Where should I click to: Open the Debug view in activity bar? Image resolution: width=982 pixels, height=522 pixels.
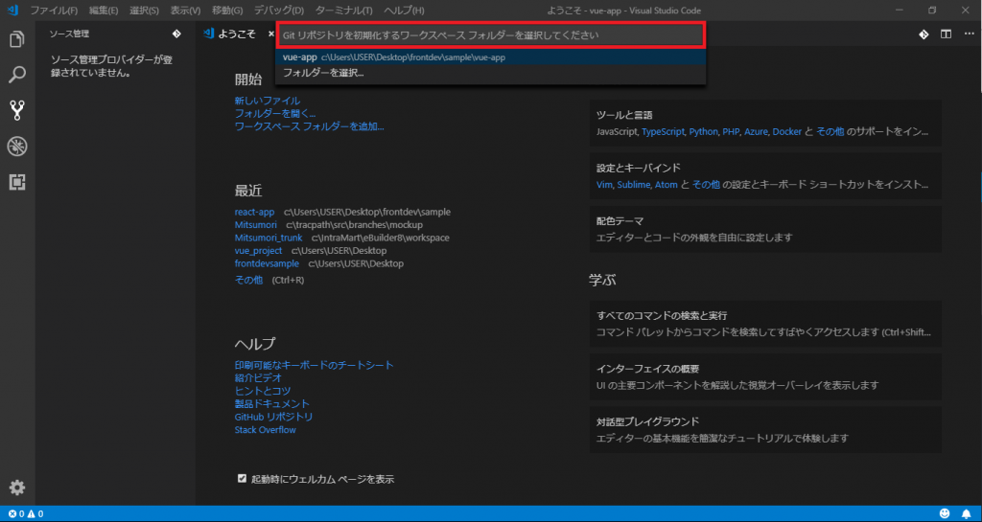pyautogui.click(x=17, y=147)
